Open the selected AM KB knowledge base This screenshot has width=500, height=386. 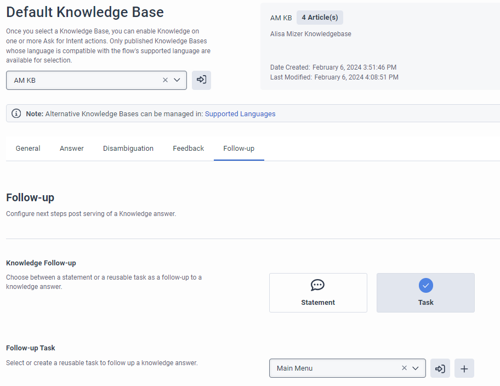pos(201,80)
